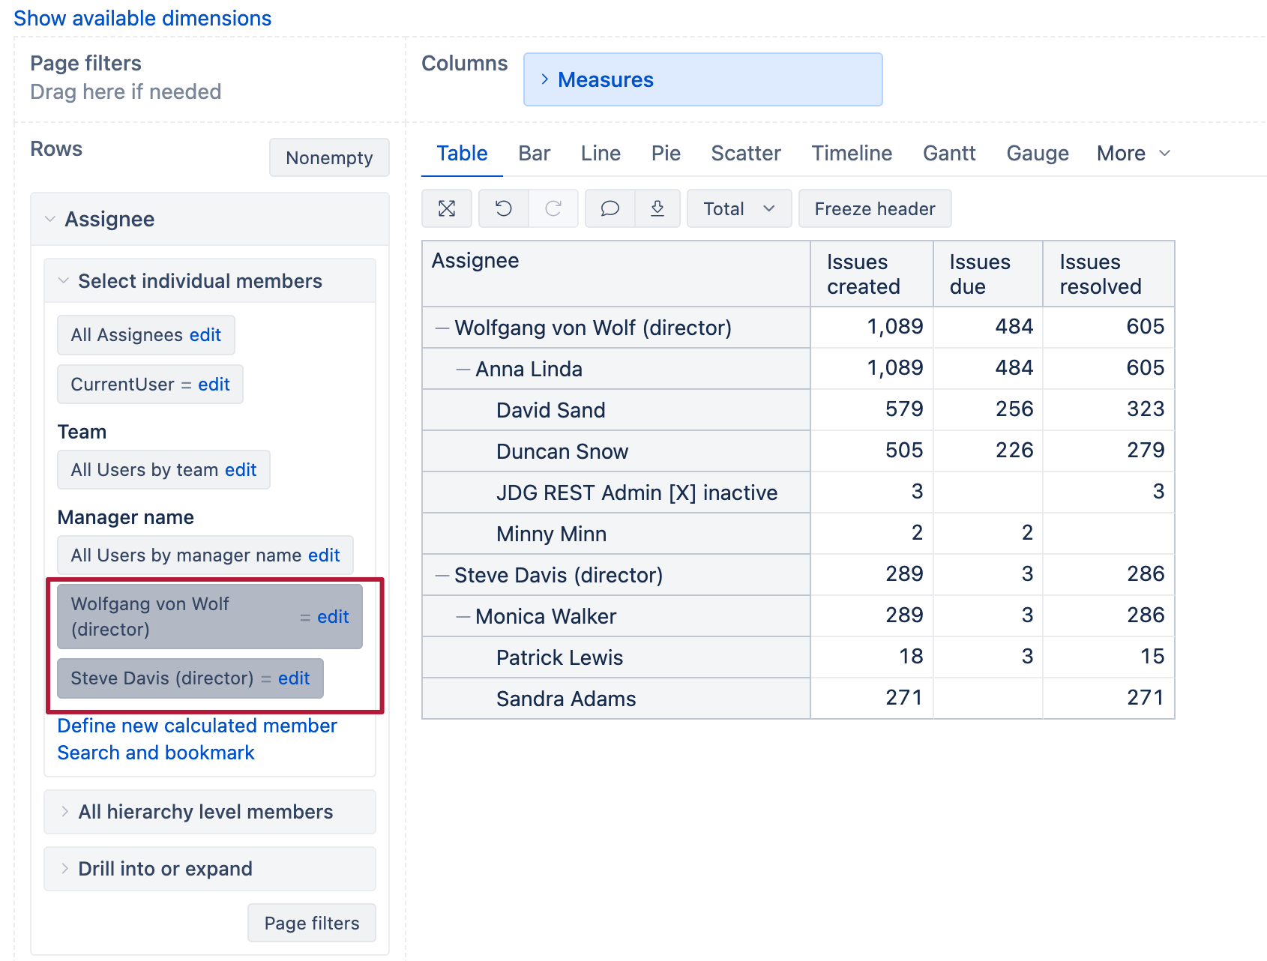Edit the All Assignees member
The image size is (1267, 961).
coord(205,335)
